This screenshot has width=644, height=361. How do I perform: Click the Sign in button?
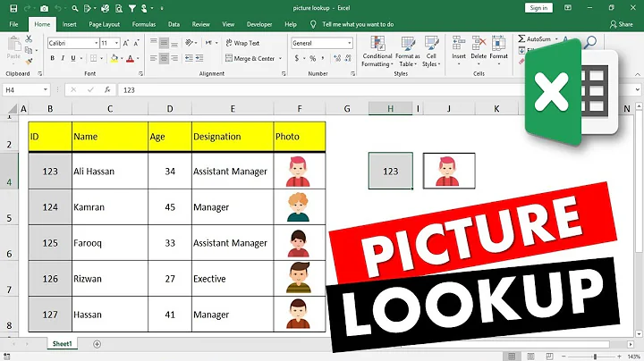pyautogui.click(x=538, y=8)
